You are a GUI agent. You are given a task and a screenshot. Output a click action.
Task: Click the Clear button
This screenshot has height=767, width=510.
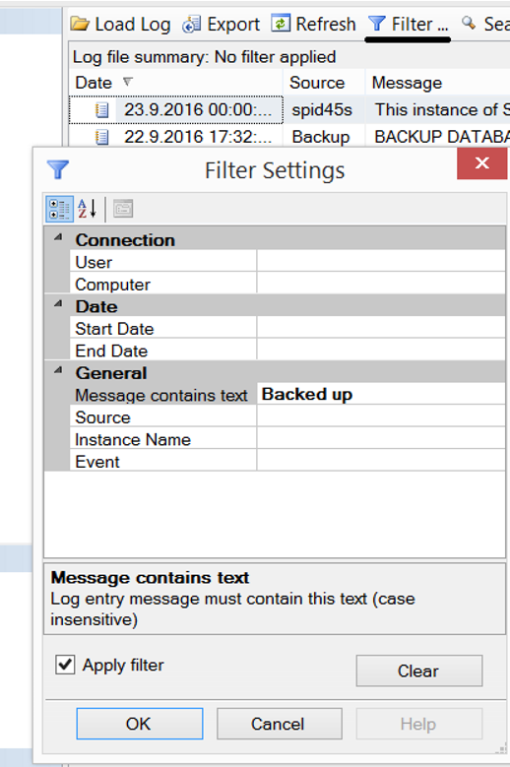point(419,671)
